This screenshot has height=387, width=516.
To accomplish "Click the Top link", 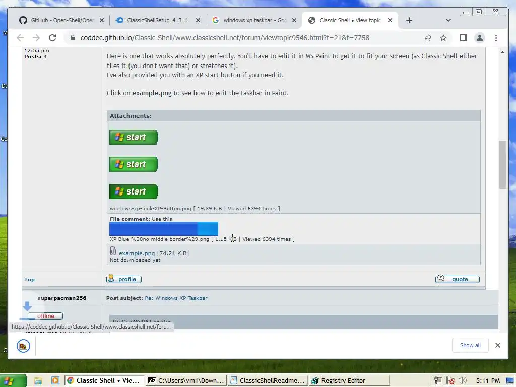I will pyautogui.click(x=29, y=279).
